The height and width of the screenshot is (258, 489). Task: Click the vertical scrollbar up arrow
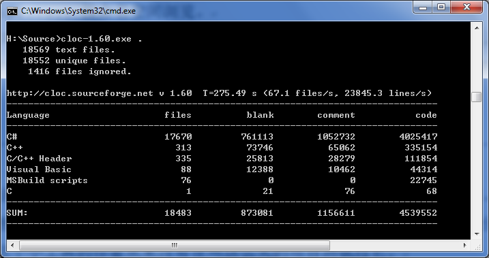click(x=477, y=28)
